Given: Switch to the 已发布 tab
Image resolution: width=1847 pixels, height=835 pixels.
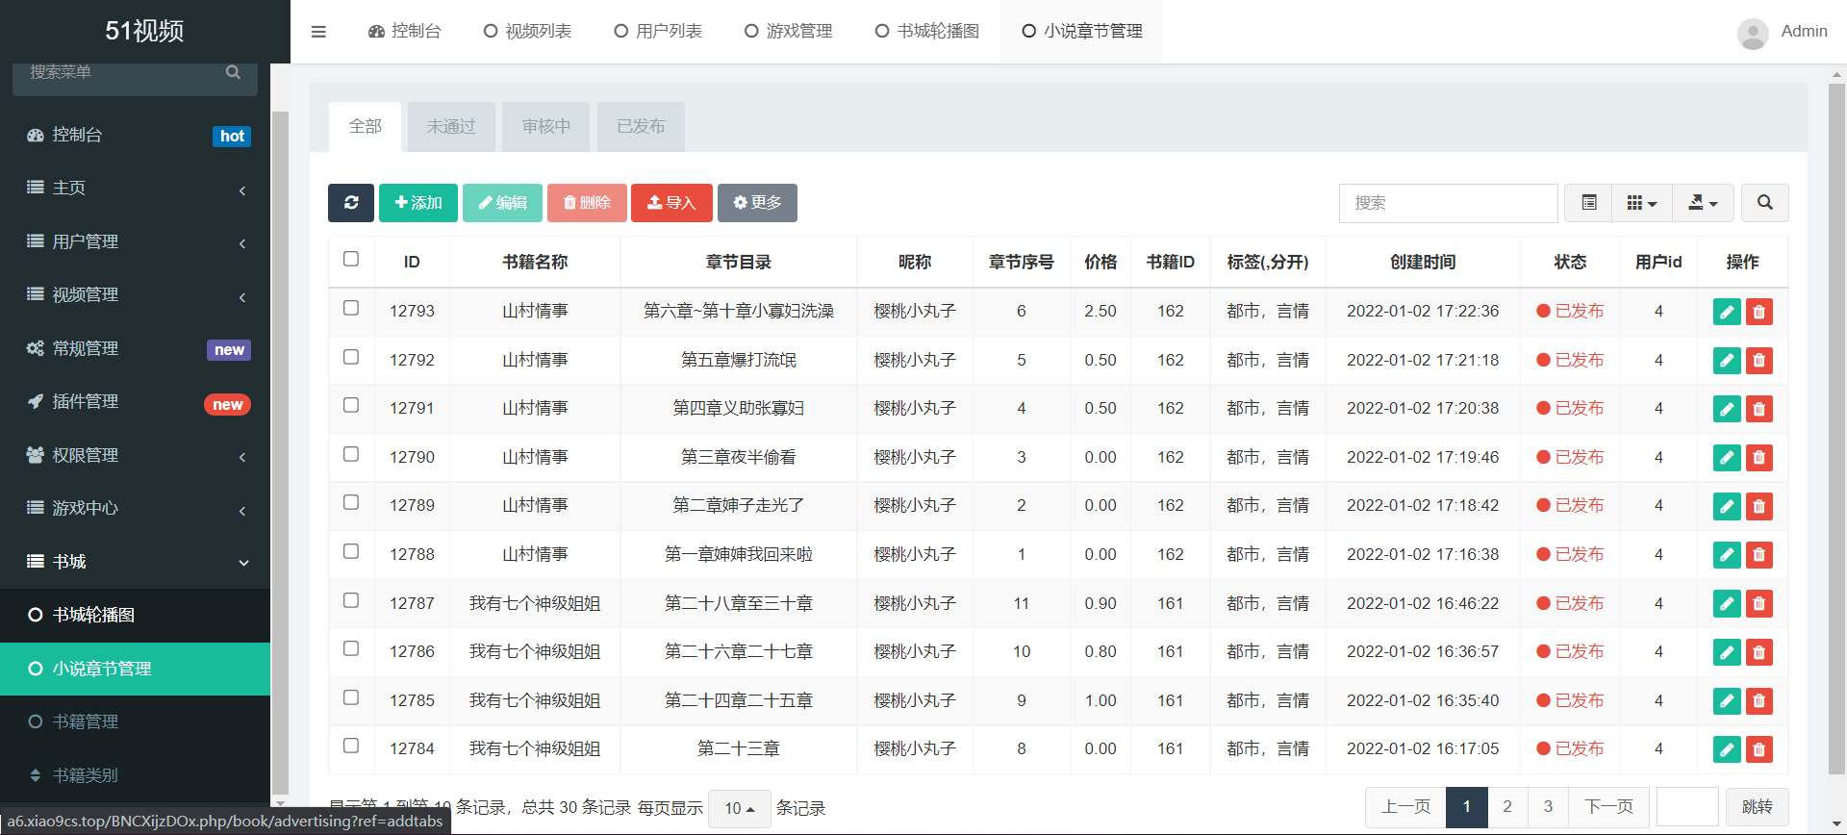Looking at the screenshot, I should 641,127.
